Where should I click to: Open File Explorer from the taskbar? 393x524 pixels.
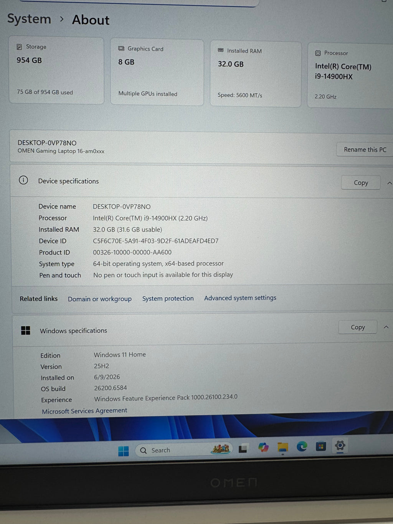point(283,447)
